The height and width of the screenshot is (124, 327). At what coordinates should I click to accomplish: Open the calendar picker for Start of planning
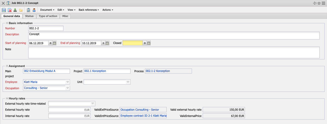(x=55, y=43)
